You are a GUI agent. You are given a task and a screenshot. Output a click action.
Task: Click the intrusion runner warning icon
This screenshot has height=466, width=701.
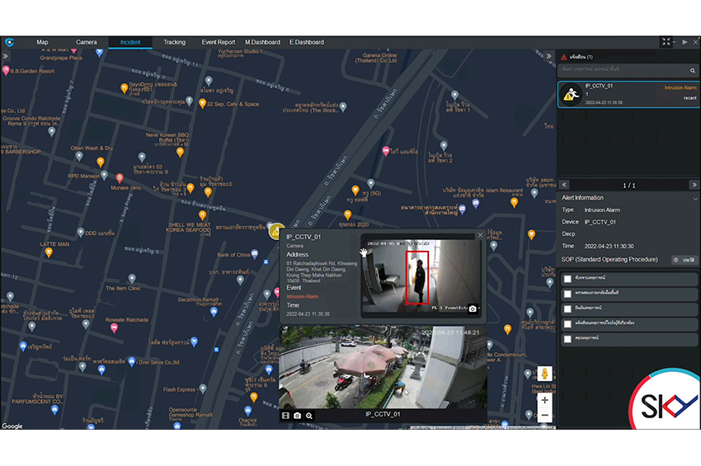[x=571, y=94]
